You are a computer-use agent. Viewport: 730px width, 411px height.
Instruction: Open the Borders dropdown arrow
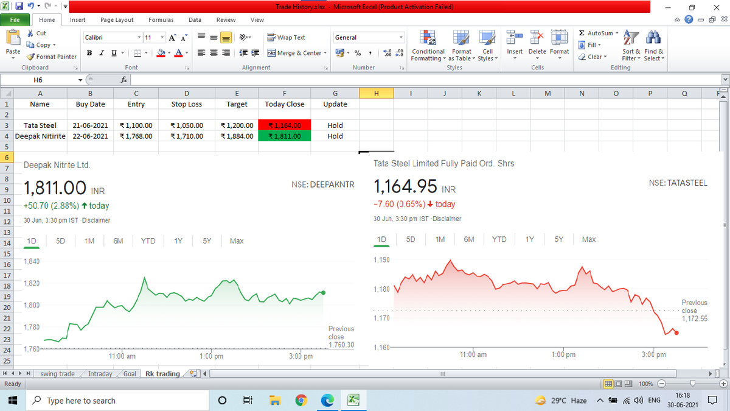click(x=146, y=53)
